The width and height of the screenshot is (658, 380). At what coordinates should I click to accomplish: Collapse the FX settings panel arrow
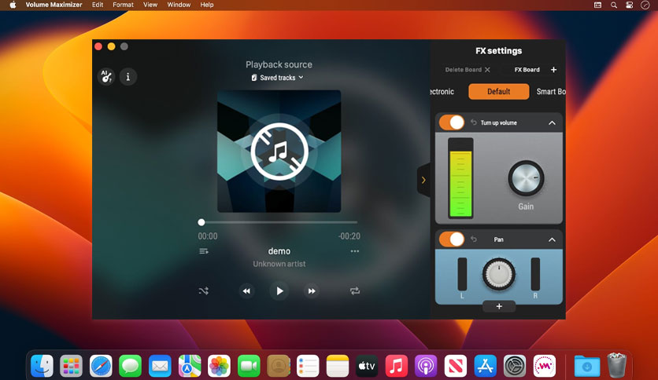tap(423, 180)
